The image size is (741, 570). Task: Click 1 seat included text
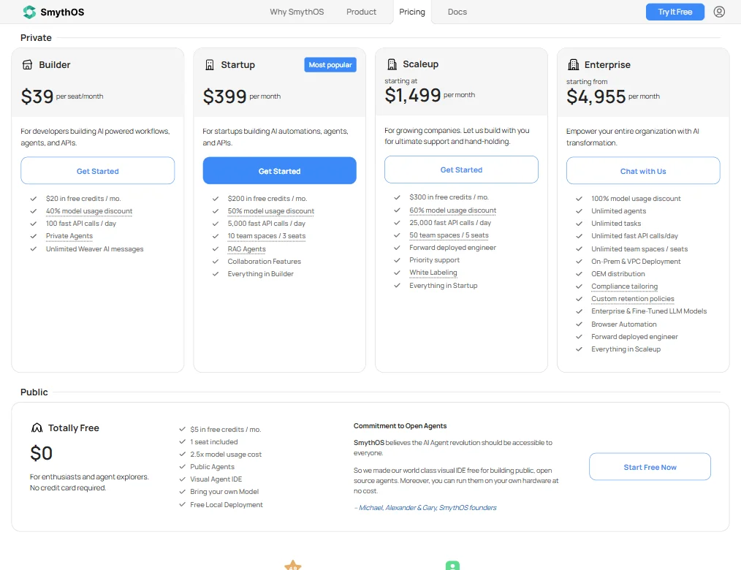(x=213, y=441)
